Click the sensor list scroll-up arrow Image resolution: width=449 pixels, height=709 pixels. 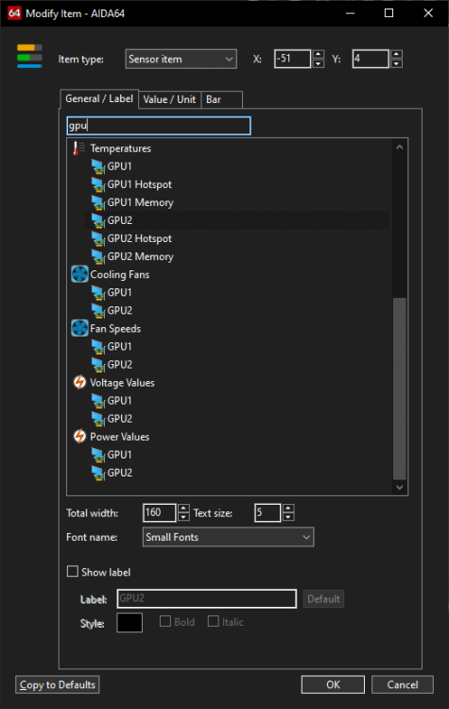click(x=399, y=147)
